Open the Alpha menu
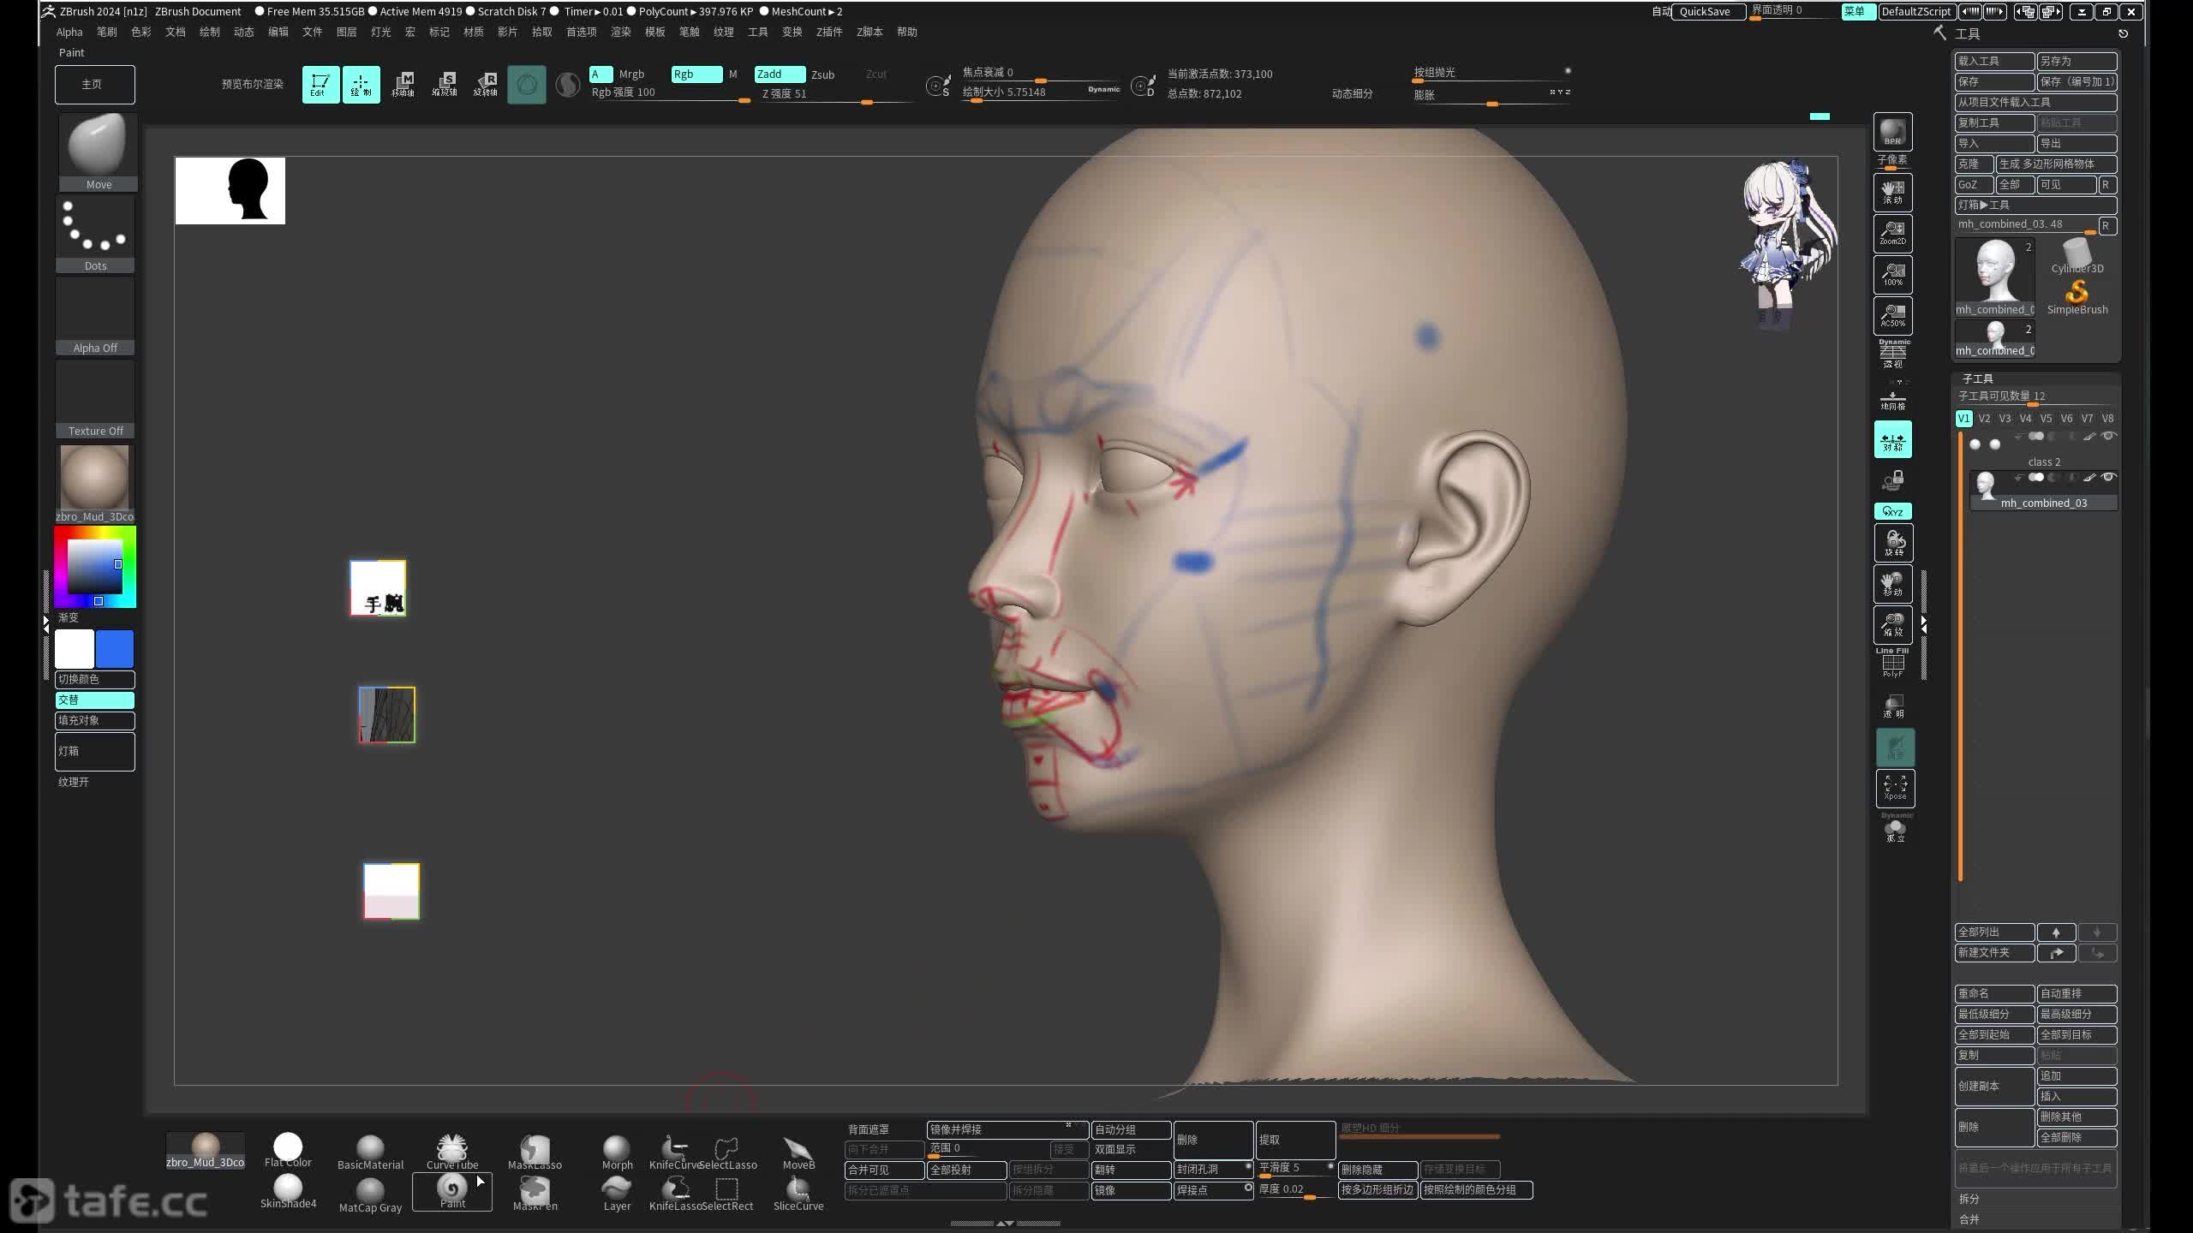Viewport: 2193px width, 1233px height. (x=69, y=32)
